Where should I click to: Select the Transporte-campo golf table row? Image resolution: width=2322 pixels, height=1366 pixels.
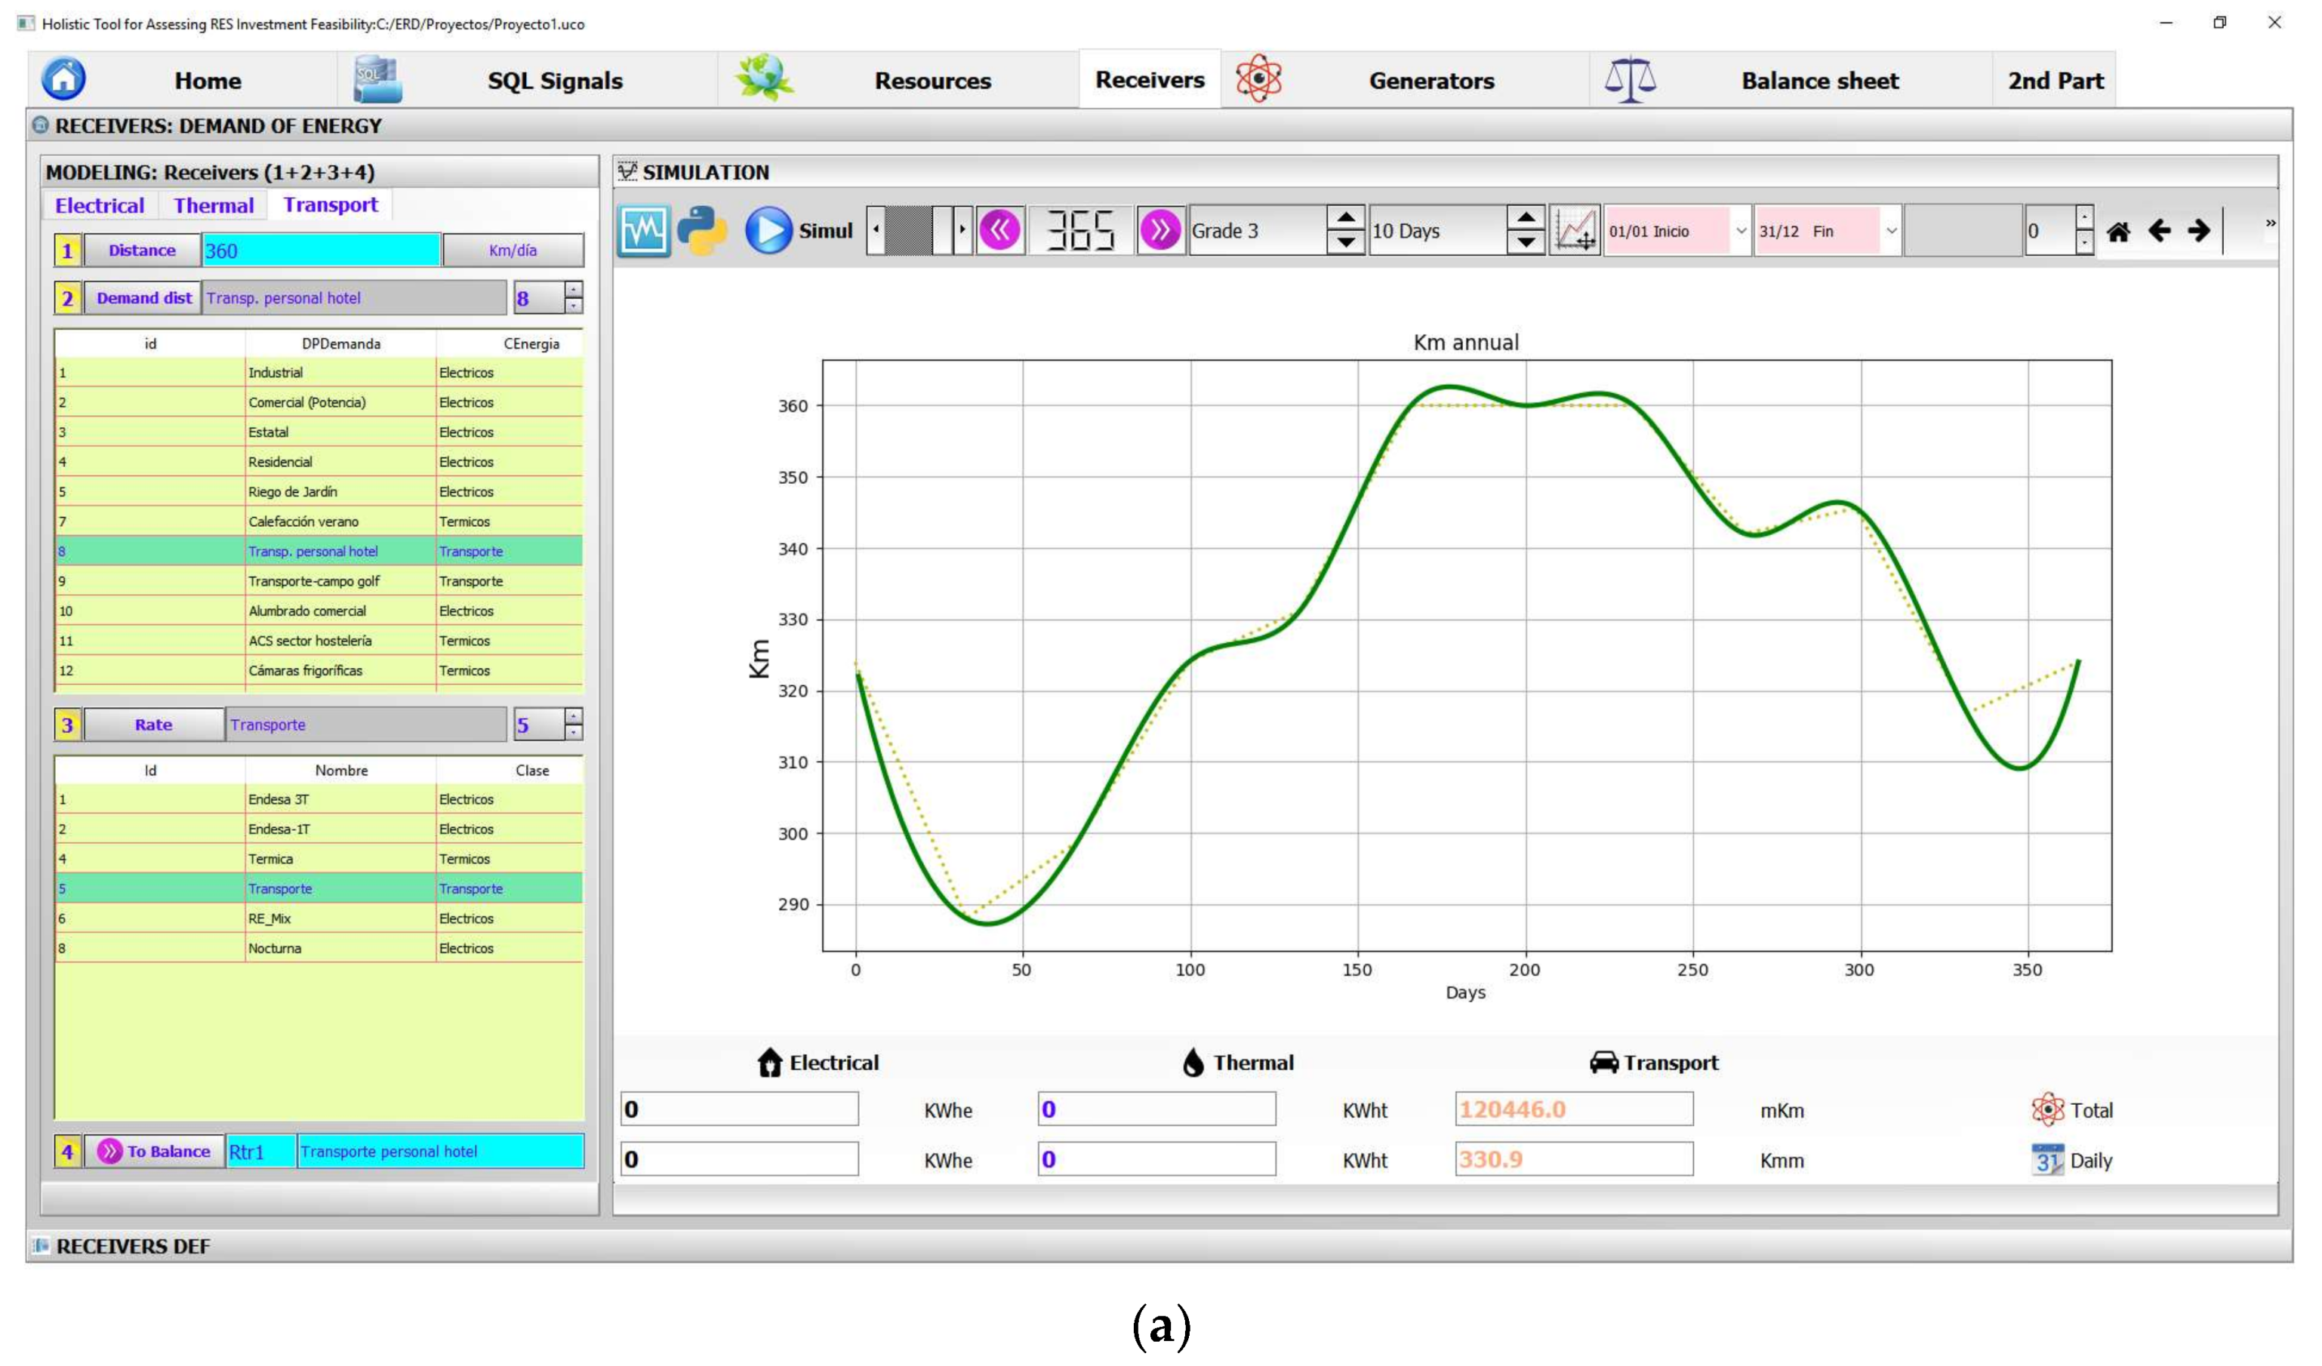click(x=313, y=581)
